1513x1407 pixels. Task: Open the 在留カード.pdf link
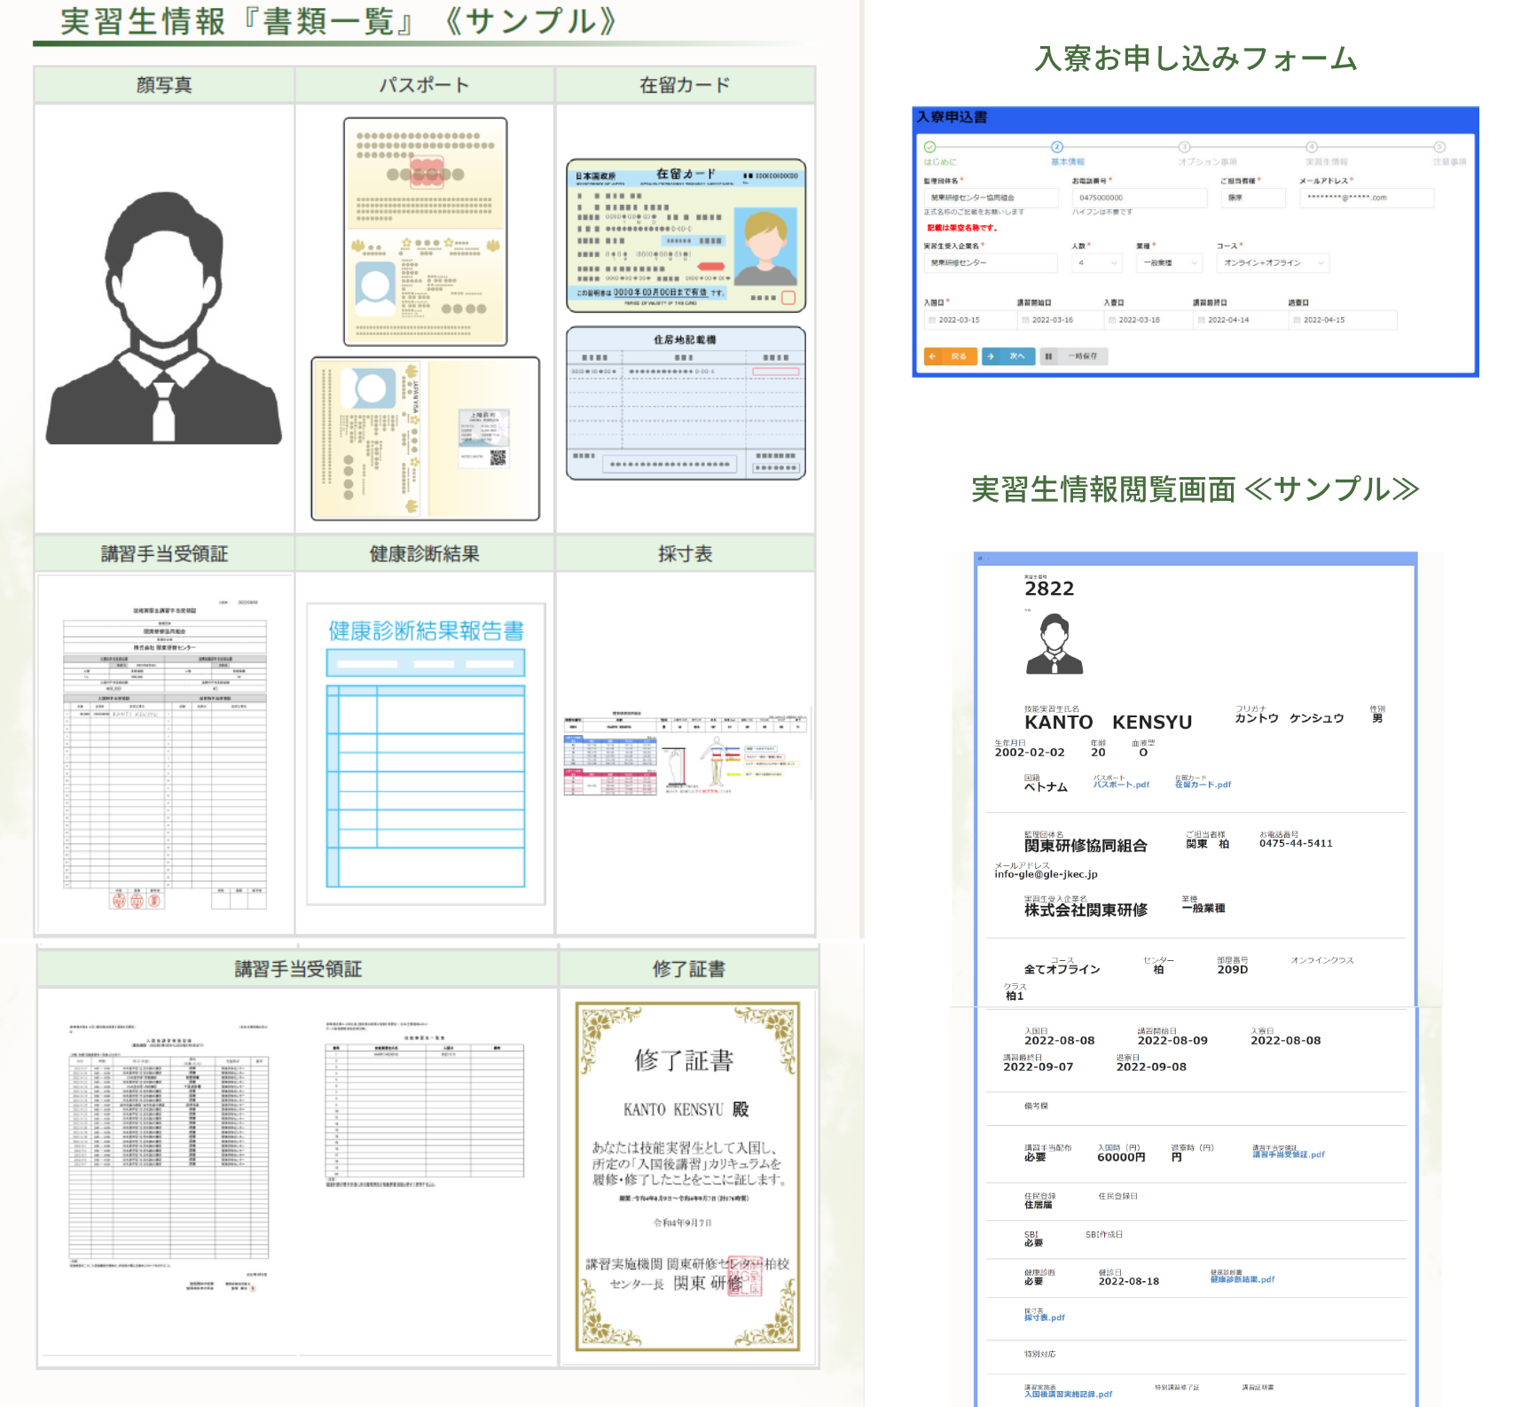1203,785
